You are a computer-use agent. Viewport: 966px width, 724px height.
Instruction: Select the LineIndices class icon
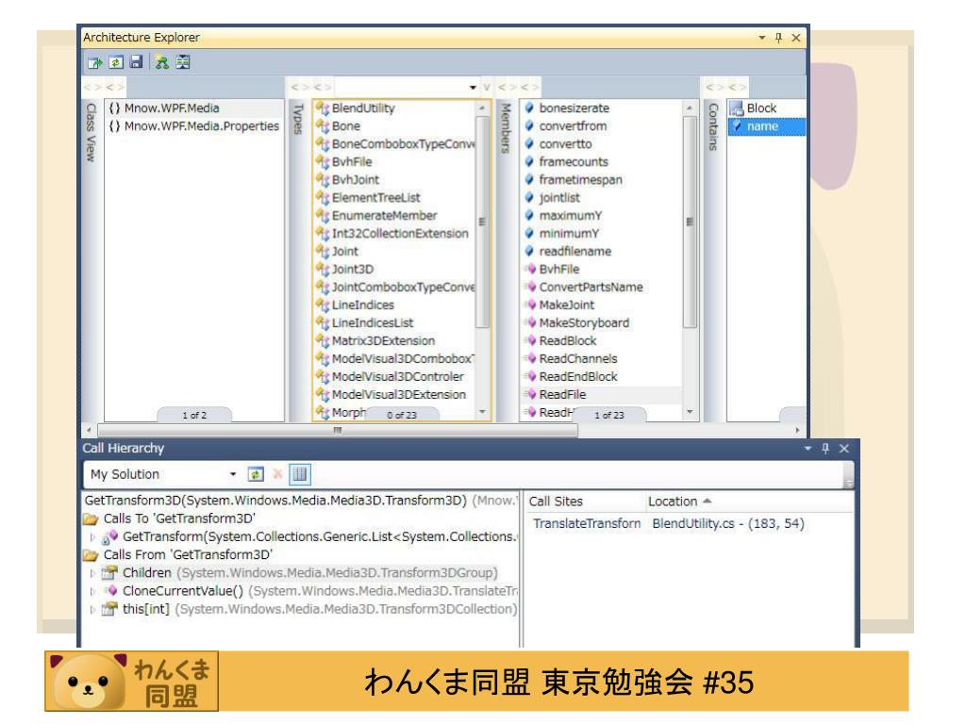(x=323, y=304)
